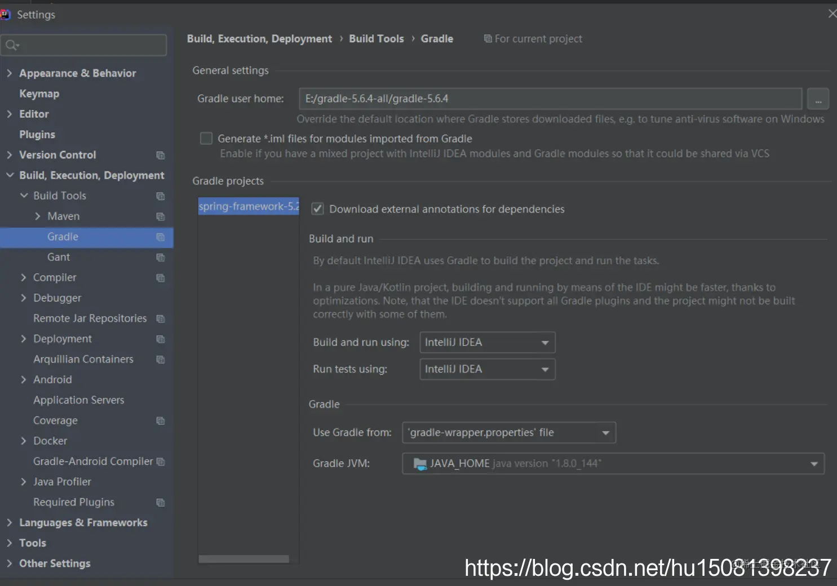837x586 pixels.
Task: Focus the settings search field
Action: [x=84, y=45]
